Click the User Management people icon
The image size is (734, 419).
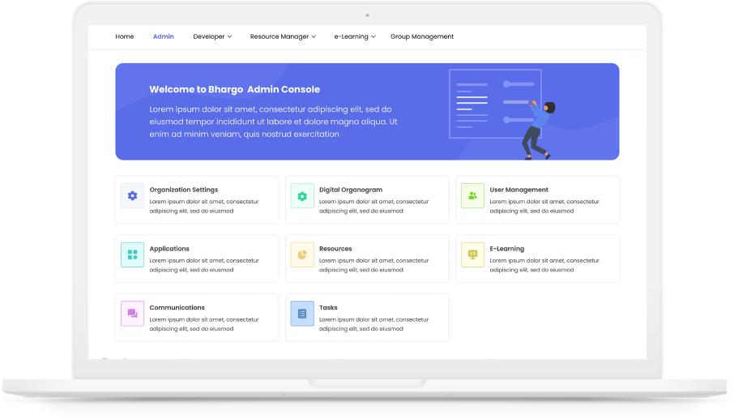pyautogui.click(x=472, y=196)
